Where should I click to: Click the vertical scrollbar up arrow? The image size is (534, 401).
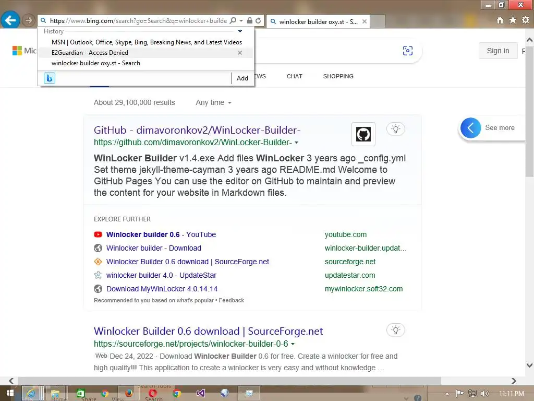click(530, 40)
